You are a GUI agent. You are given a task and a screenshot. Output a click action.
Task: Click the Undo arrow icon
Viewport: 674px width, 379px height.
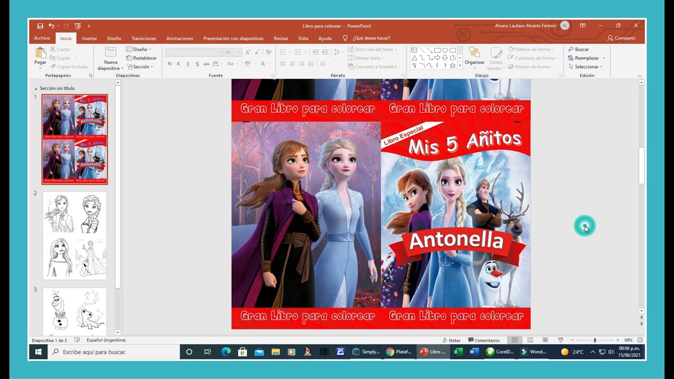point(51,26)
